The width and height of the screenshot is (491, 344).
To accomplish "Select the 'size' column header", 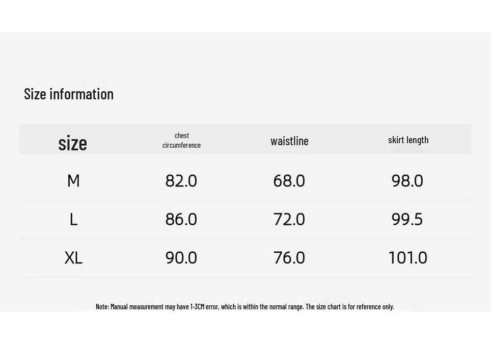I will tap(72, 143).
